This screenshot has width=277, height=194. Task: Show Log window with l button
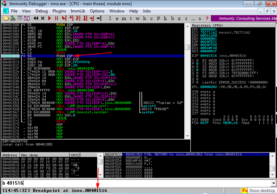coord(110,18)
